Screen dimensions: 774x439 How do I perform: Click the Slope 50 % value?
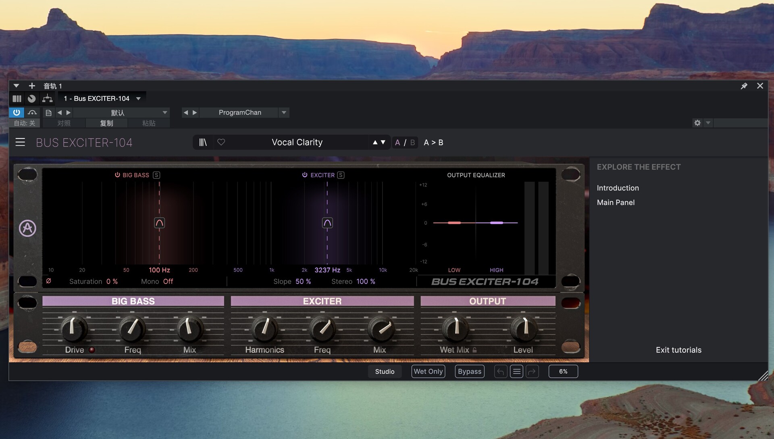tap(303, 282)
